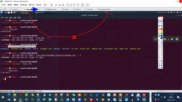Viewport: 182px width, 102px height.
Task: Open the VMware 帮助 menu
Action: click(39, 5)
